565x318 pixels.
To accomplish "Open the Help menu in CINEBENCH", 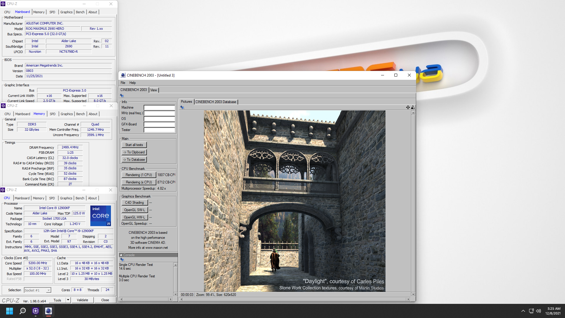I will (132, 83).
